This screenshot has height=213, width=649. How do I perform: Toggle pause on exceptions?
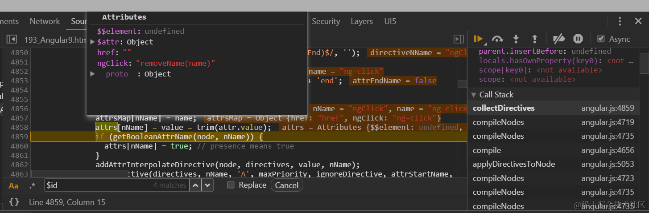click(578, 39)
